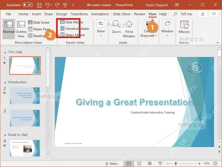The width and height of the screenshot is (222, 167).
Task: Toggle the Notes pane from status bar
Action: (112, 164)
